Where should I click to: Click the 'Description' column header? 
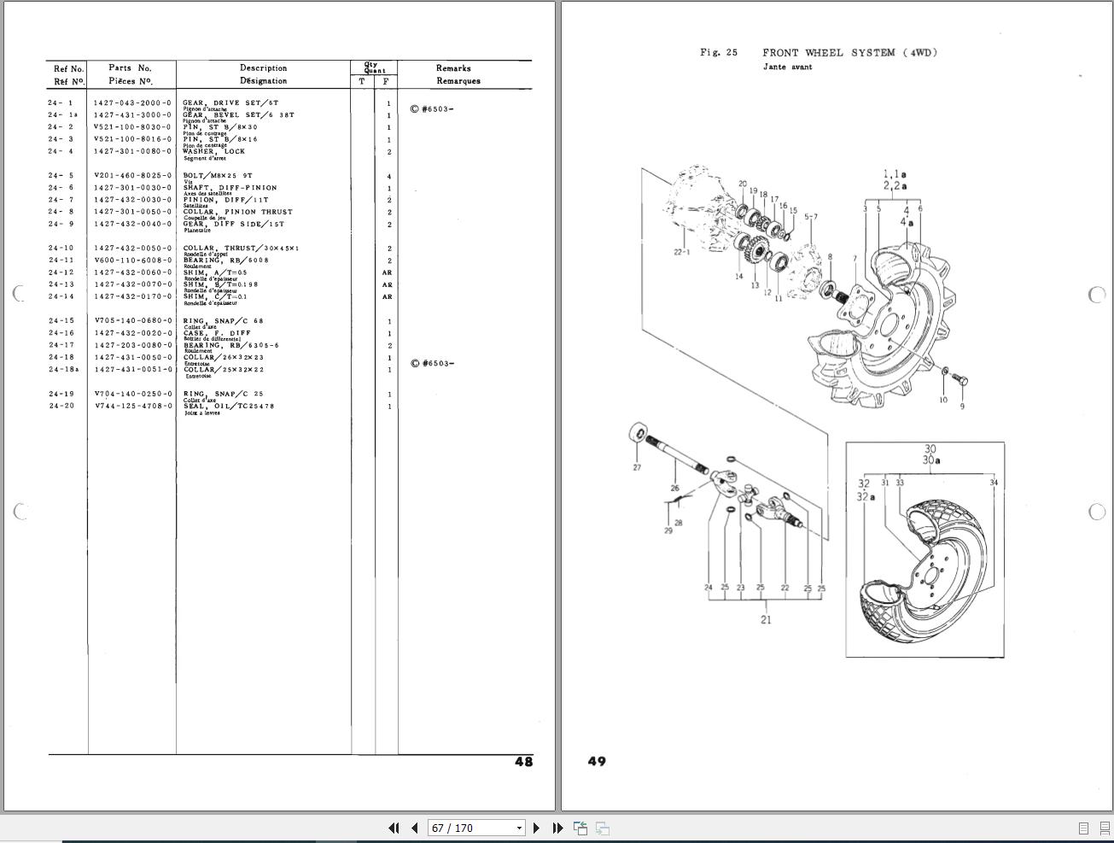pos(263,67)
